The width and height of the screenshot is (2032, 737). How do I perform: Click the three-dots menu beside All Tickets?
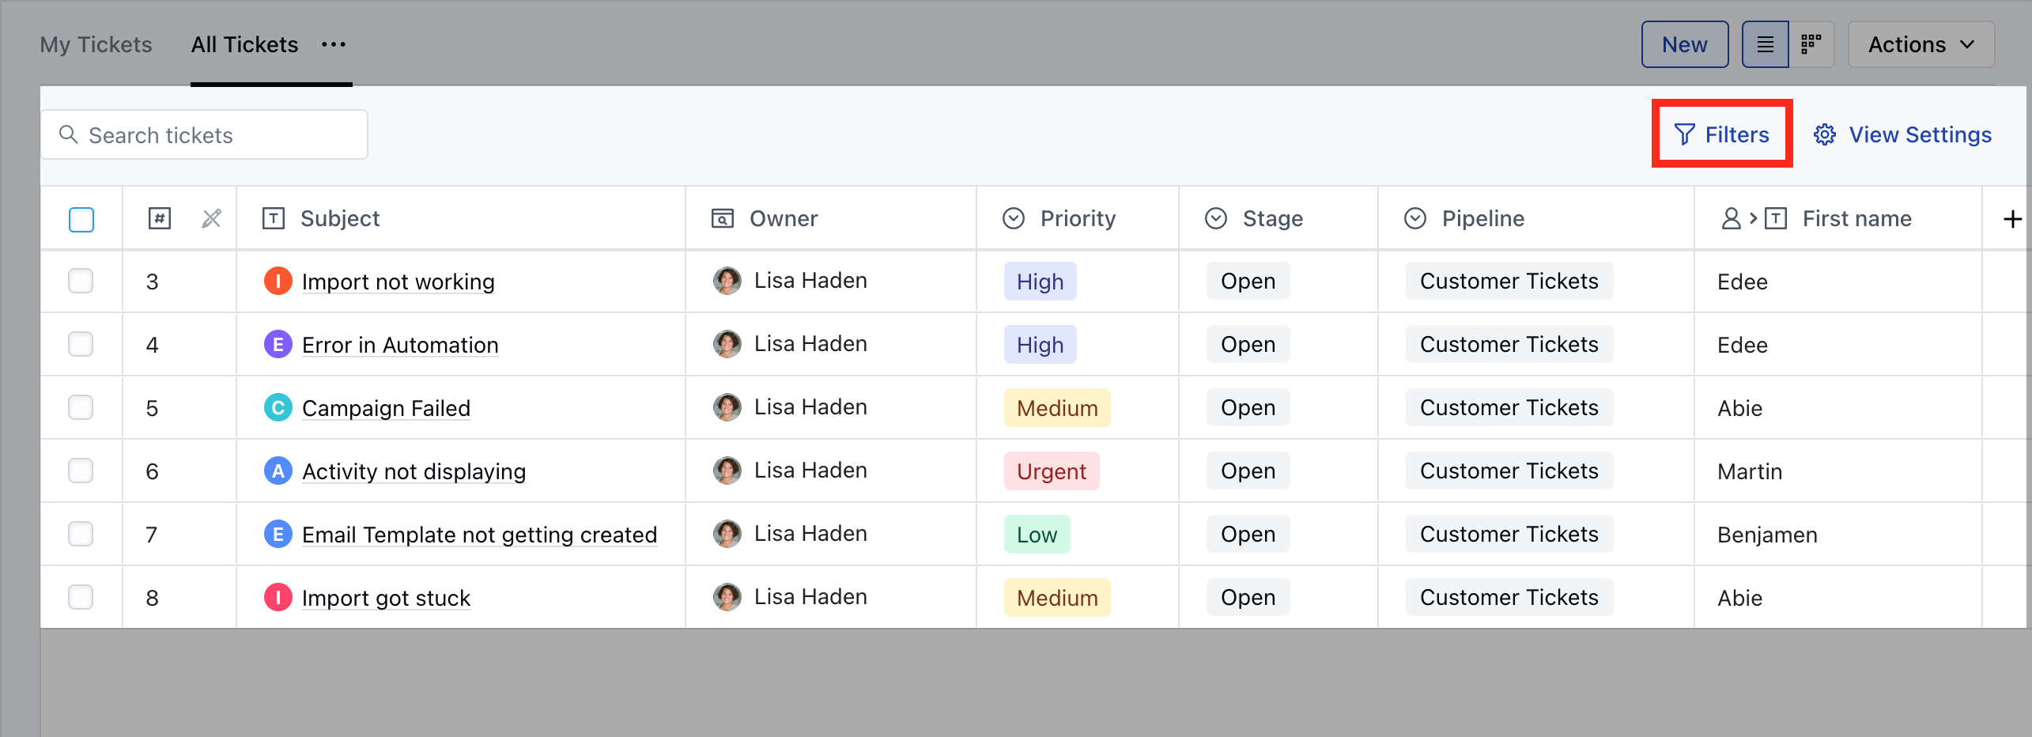334,45
